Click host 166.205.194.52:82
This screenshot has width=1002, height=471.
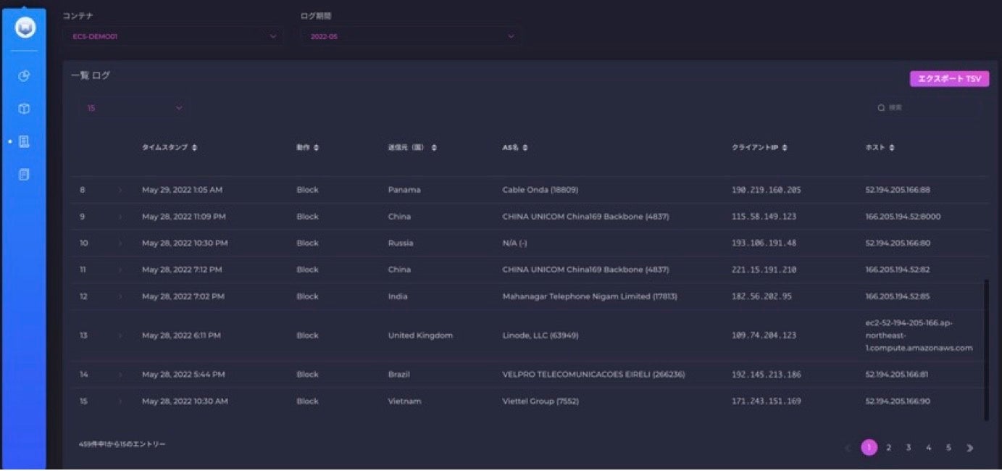(x=898, y=270)
